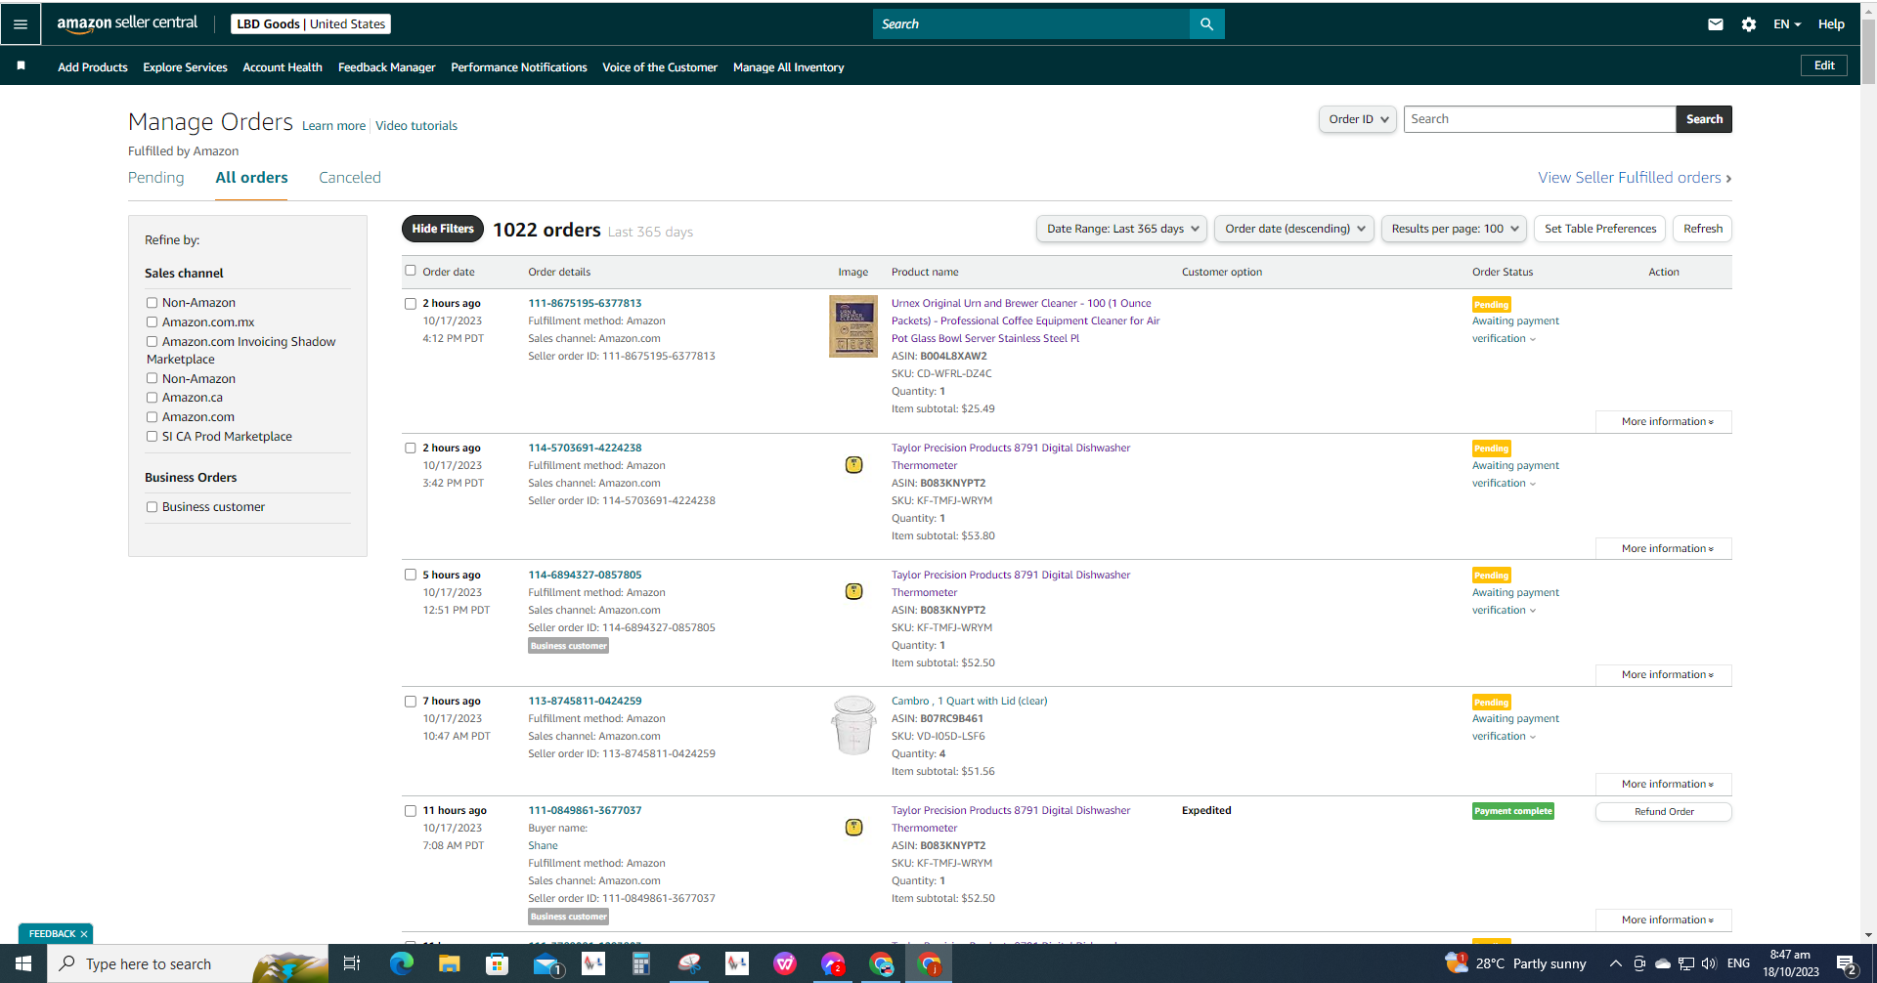Click thermometer image for order 114-5703691-4224238

(x=853, y=464)
